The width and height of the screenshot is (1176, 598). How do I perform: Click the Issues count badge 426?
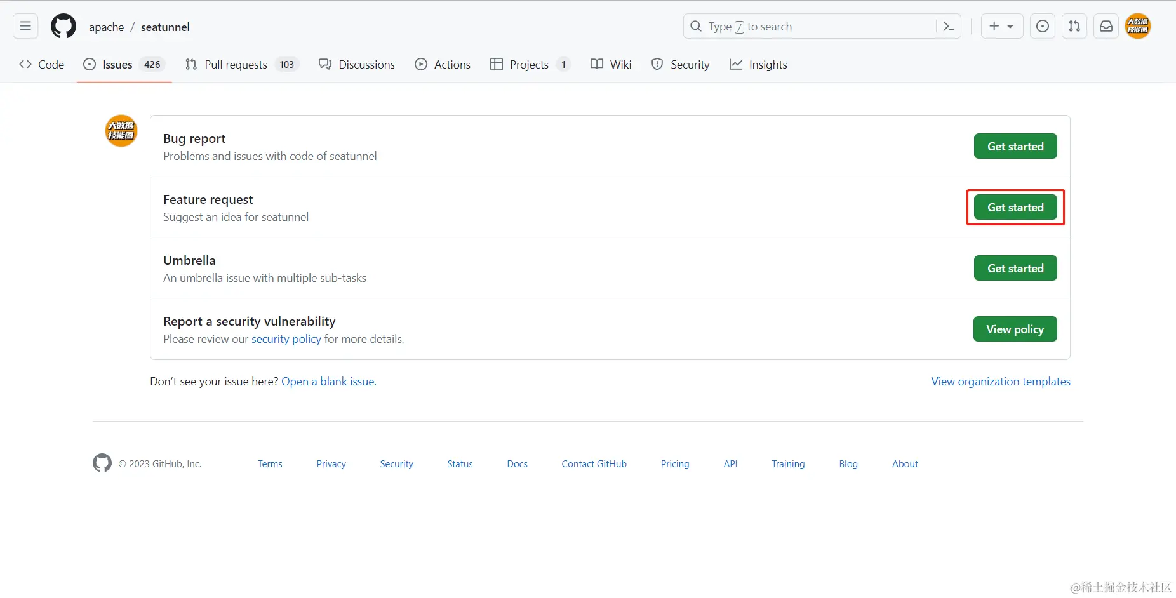pyautogui.click(x=152, y=64)
